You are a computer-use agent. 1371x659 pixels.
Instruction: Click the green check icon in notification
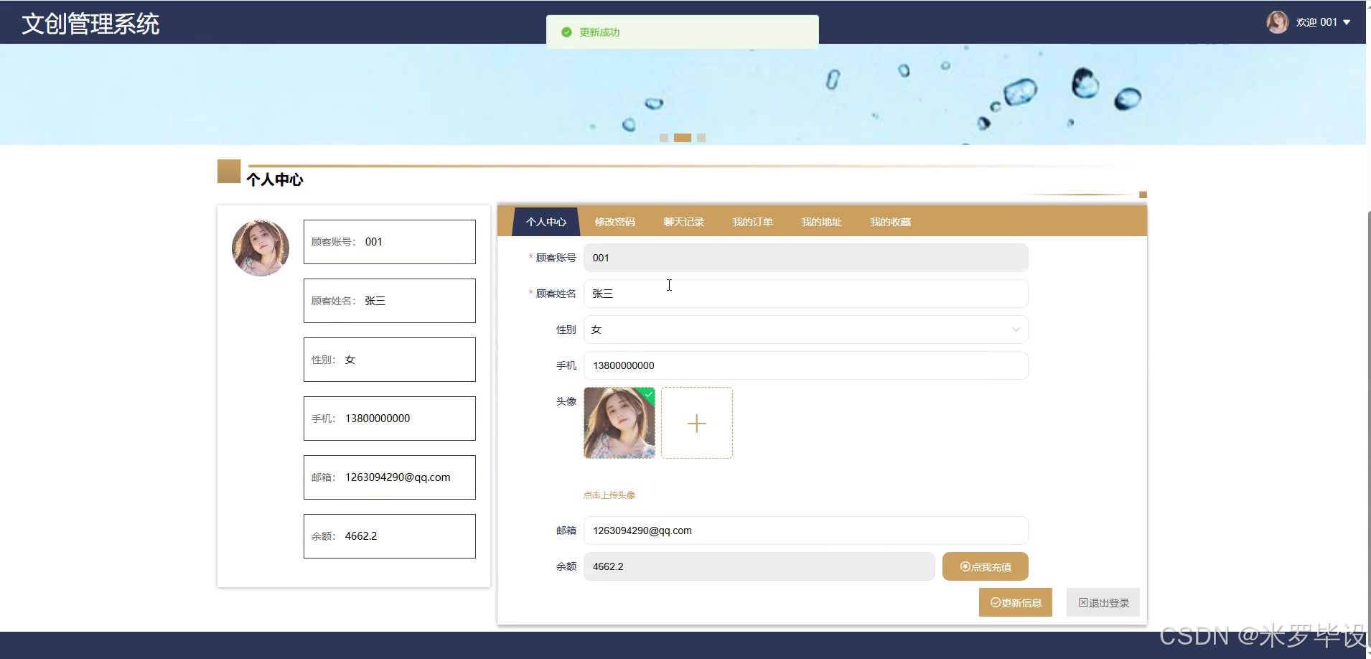point(566,32)
